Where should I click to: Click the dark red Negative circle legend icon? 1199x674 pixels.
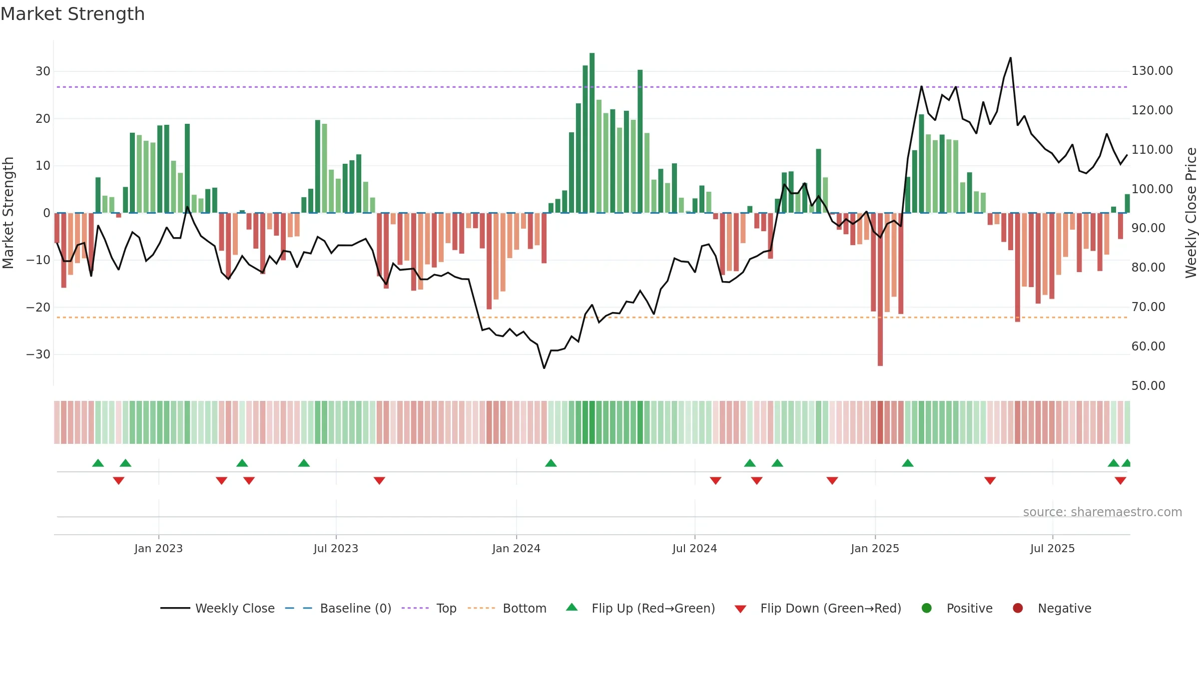point(1018,608)
